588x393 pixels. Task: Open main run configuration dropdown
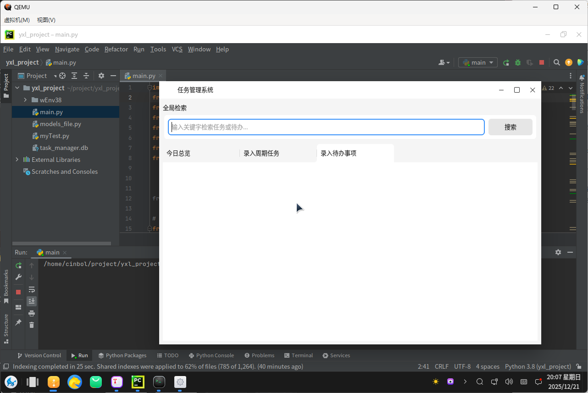[478, 62]
